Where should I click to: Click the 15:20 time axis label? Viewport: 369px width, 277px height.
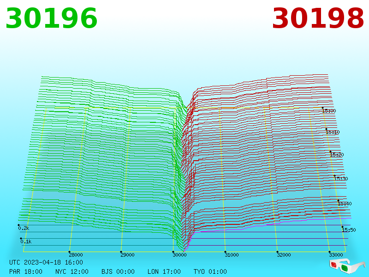pyautogui.click(x=337, y=155)
